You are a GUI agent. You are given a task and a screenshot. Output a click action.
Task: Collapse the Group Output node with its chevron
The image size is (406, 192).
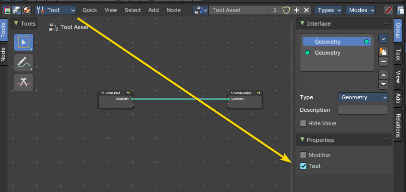pyautogui.click(x=232, y=93)
